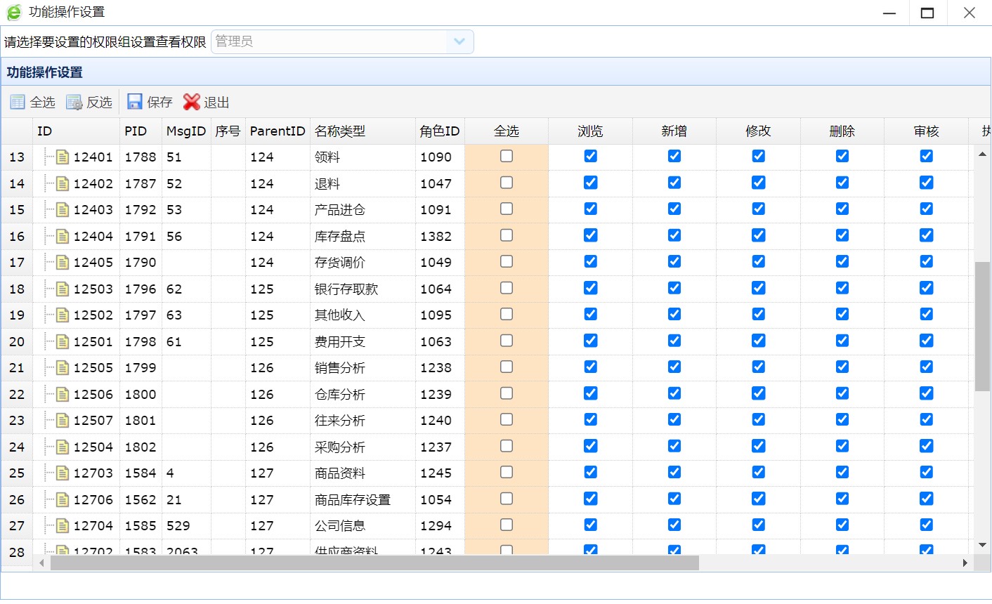Click the 管理员 combo box field
Screen dimensions: 992x604
point(342,41)
